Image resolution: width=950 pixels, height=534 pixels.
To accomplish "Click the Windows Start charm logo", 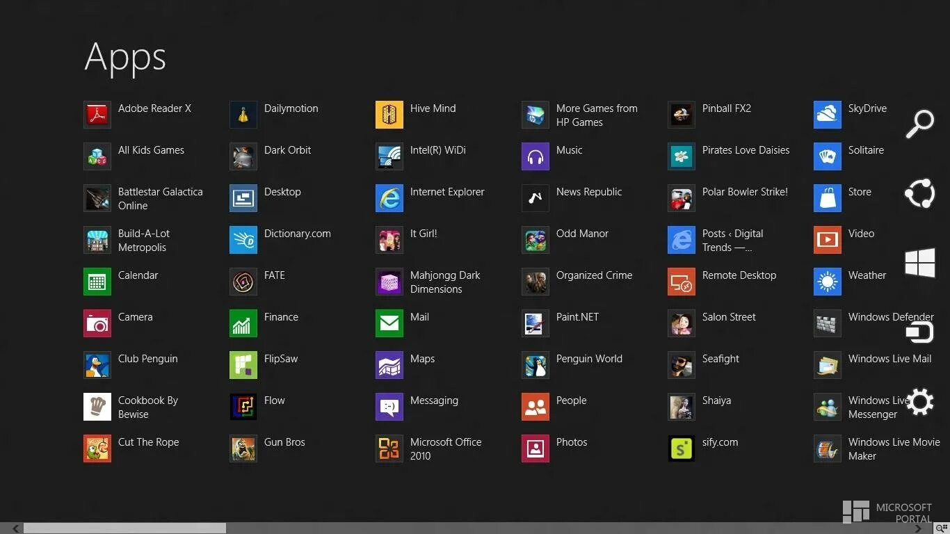I will (x=920, y=263).
